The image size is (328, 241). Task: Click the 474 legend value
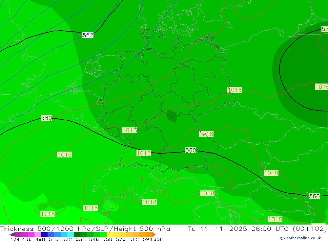(x=15, y=239)
